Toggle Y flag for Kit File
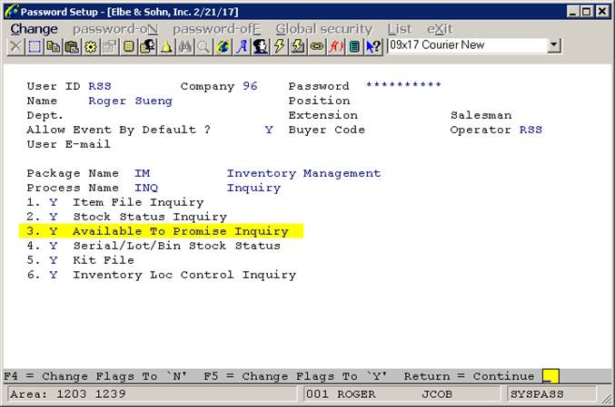 tap(54, 260)
